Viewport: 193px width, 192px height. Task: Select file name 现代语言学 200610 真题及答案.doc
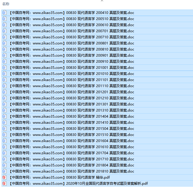106,25
